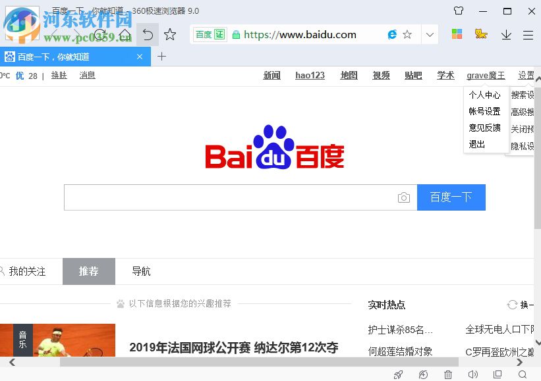
Task: Open the address bar history dropdown
Action: point(430,34)
